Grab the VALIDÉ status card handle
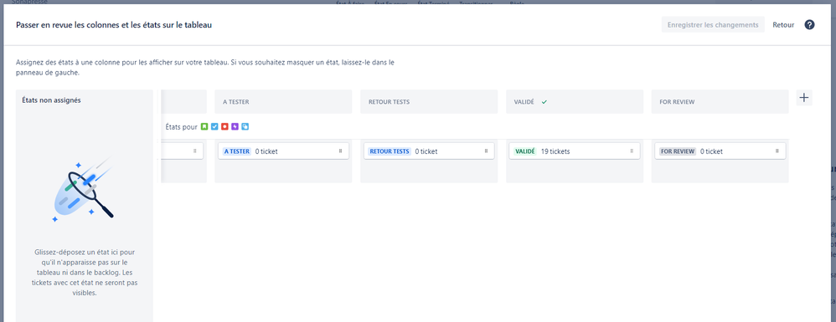The image size is (836, 322). coord(632,151)
